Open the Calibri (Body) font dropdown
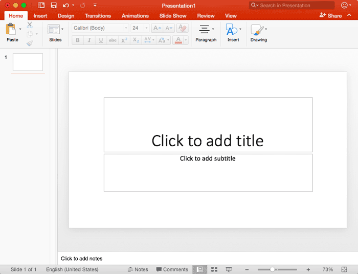Viewport: 358px width, 274px height. click(x=100, y=28)
